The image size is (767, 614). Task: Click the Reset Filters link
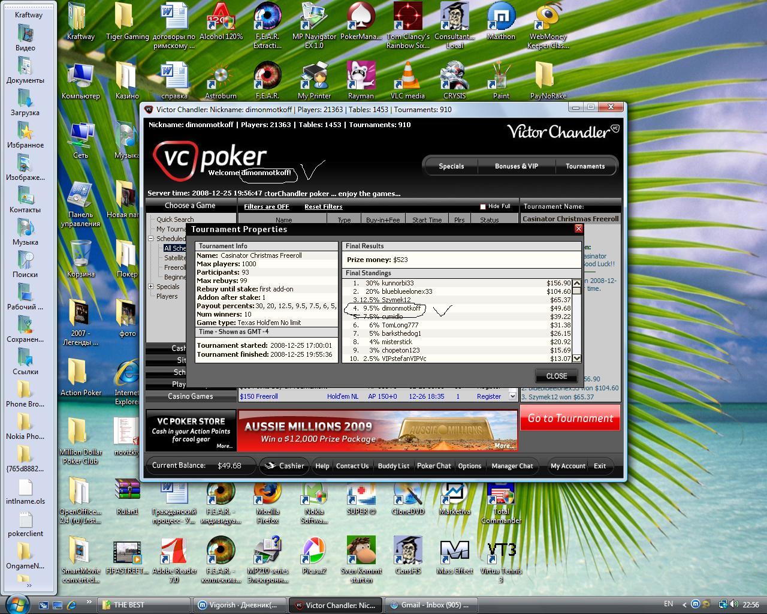(x=323, y=207)
